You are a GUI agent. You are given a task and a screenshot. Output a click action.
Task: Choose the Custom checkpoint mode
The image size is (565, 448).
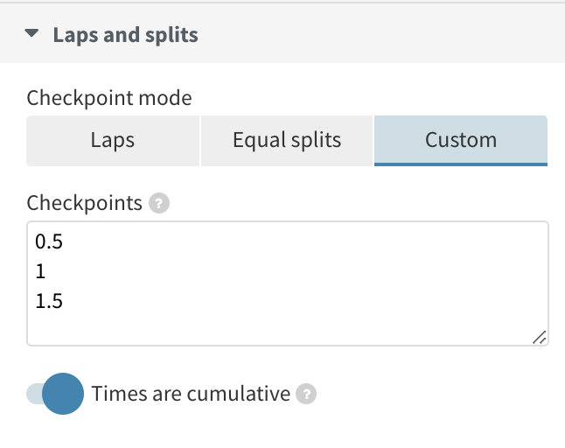point(461,141)
